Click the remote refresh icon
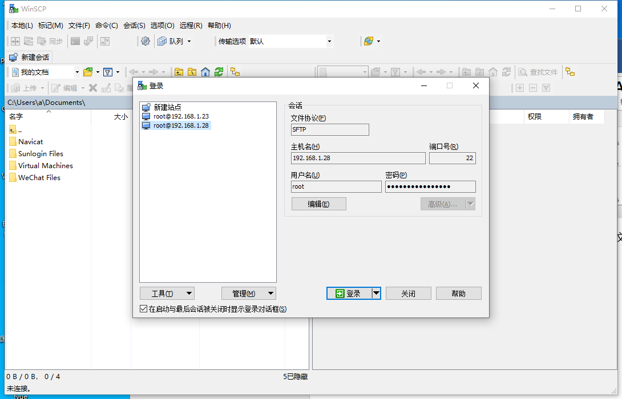This screenshot has width=622, height=399. coord(506,72)
